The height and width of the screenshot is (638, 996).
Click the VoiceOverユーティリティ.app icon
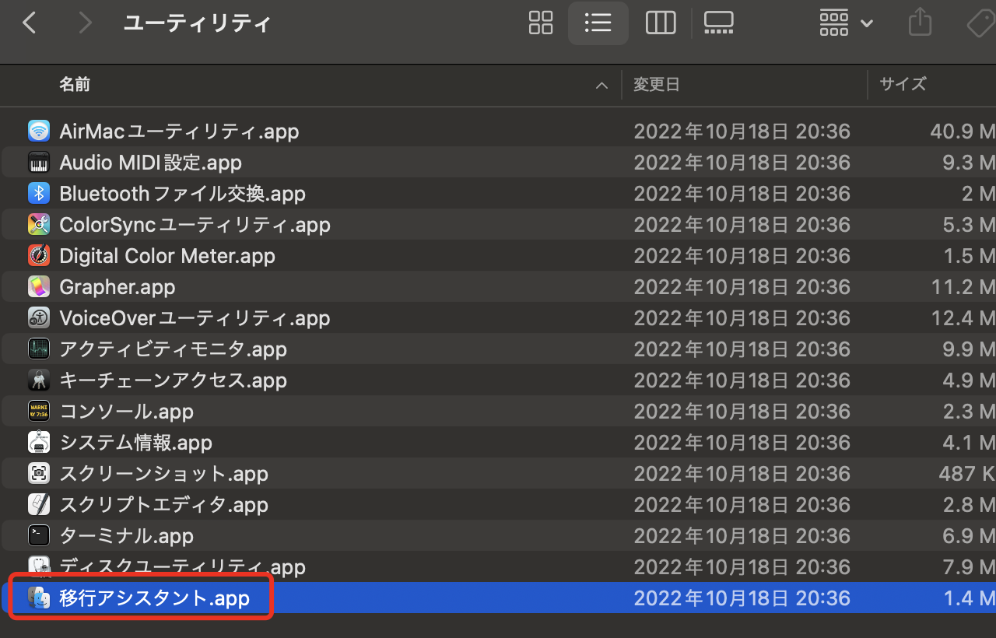[39, 317]
